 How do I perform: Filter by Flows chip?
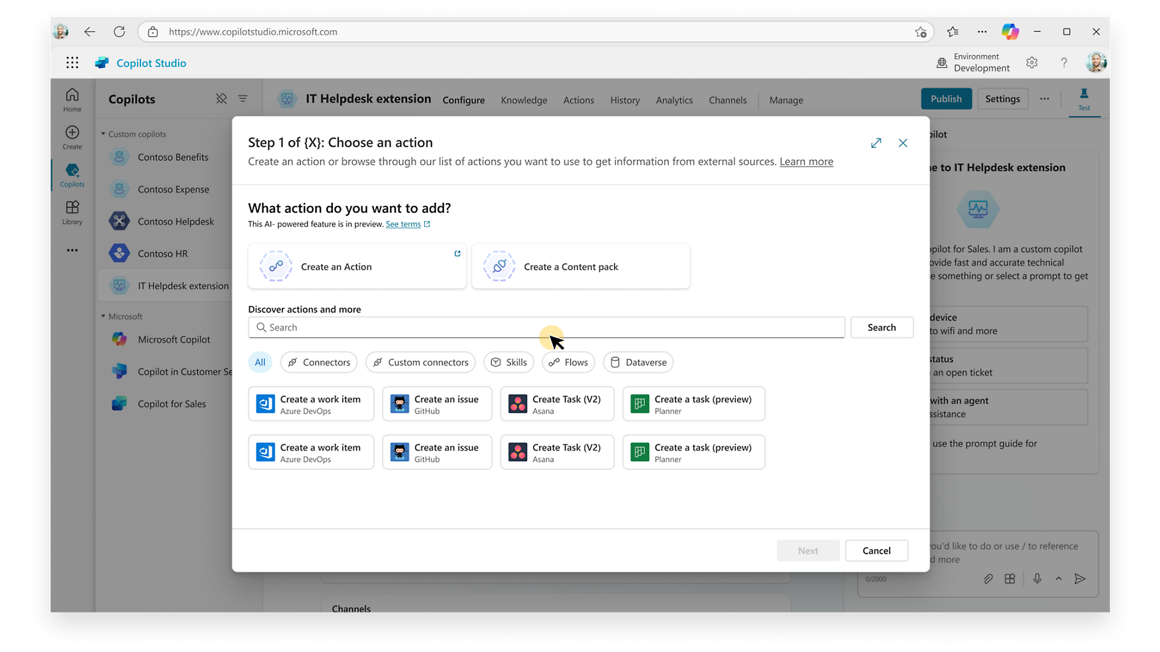click(x=568, y=362)
